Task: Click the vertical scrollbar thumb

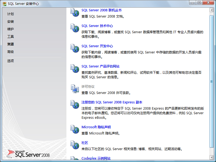Action: pyautogui.click(x=211, y=82)
